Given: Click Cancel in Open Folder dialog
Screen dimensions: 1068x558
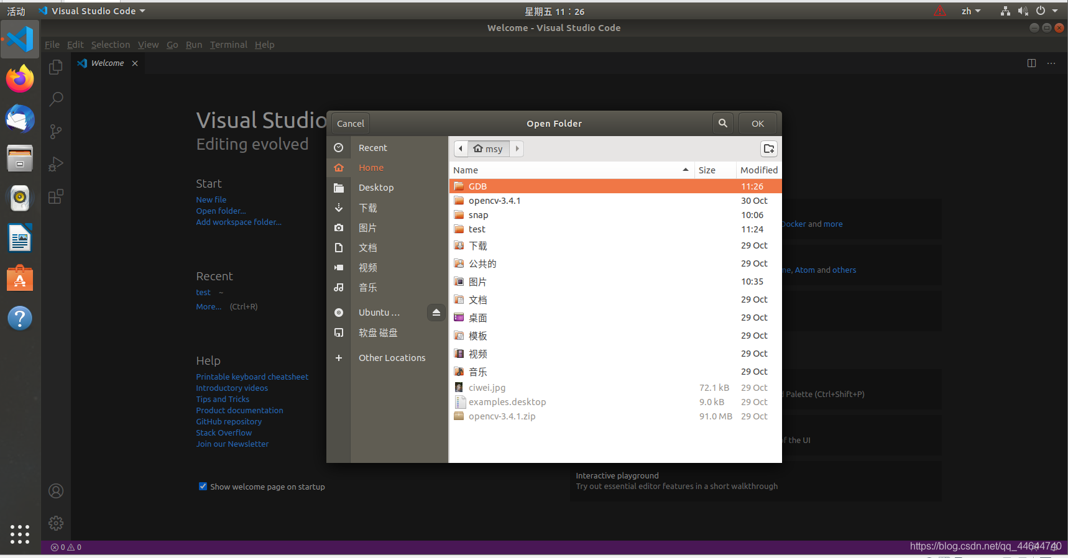Looking at the screenshot, I should click(x=351, y=123).
